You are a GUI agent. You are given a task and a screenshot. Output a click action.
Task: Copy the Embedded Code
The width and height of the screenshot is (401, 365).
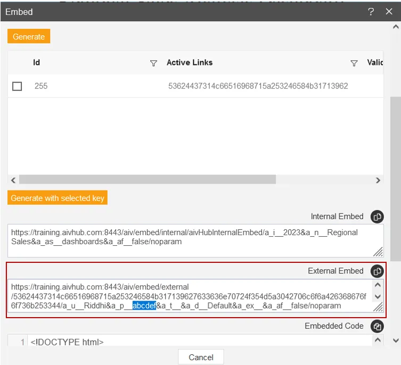pyautogui.click(x=377, y=326)
